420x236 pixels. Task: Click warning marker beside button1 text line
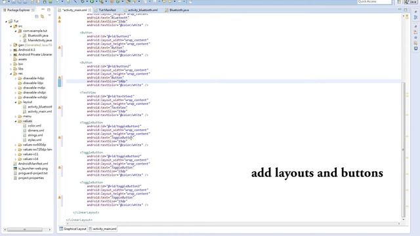60,47
